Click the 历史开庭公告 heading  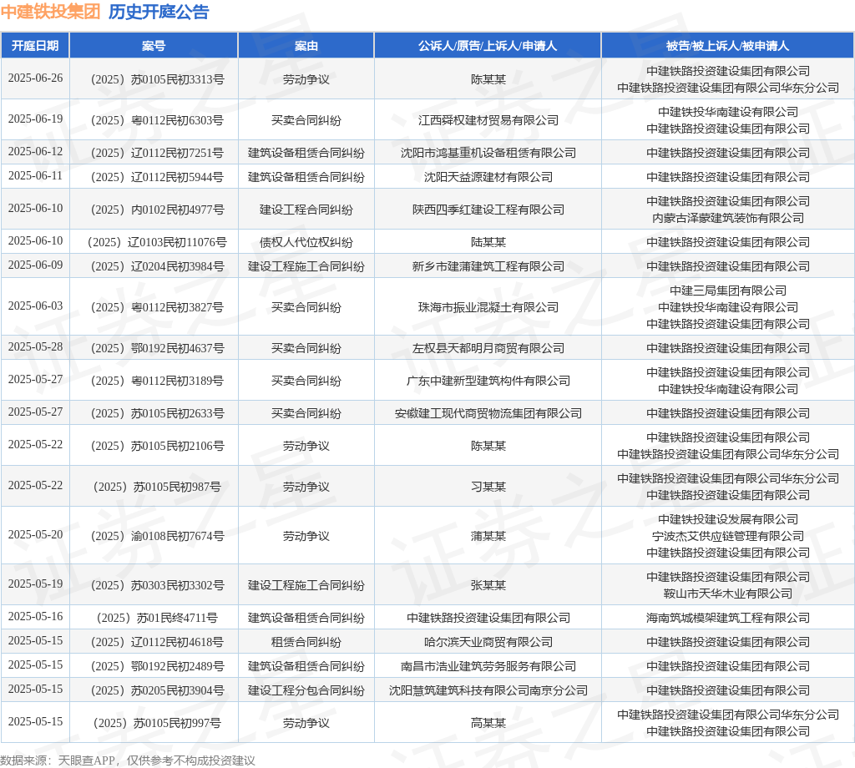coord(159,12)
